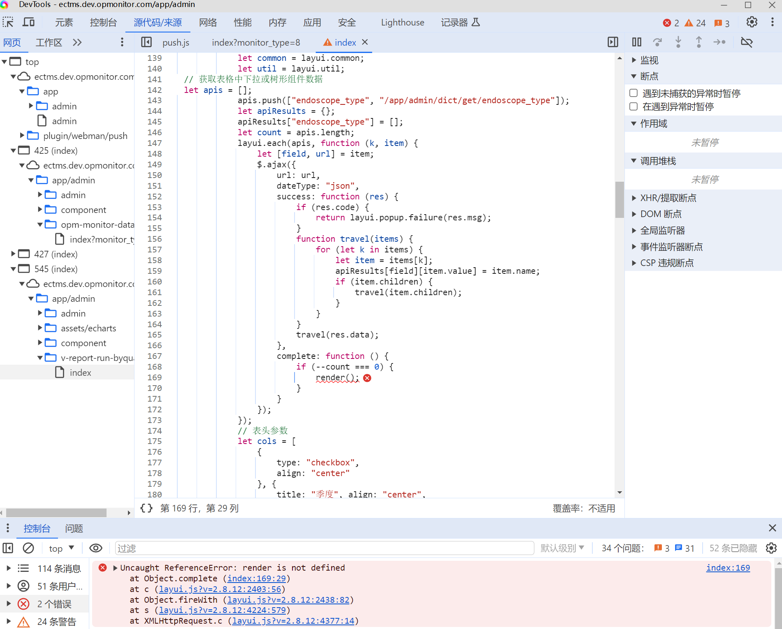Viewport: 782px width, 629px height.
Task: Click the console filter input field
Action: (324, 548)
